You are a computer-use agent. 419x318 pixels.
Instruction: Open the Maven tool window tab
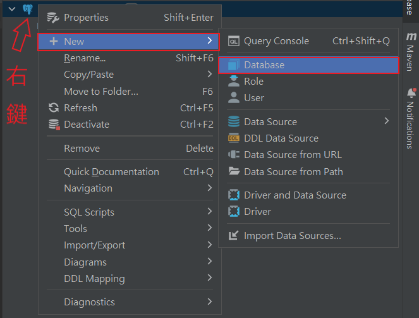[x=411, y=49]
